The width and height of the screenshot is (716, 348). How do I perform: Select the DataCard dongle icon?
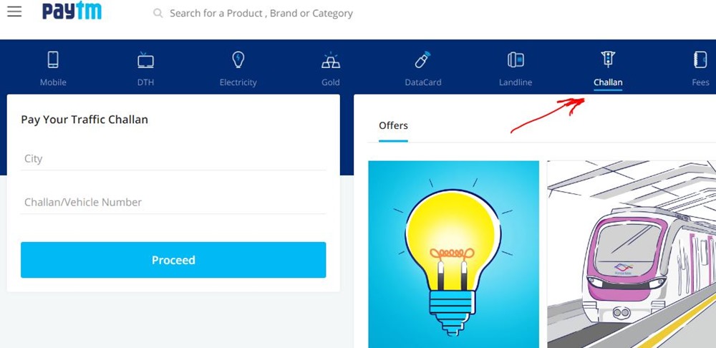click(x=422, y=60)
